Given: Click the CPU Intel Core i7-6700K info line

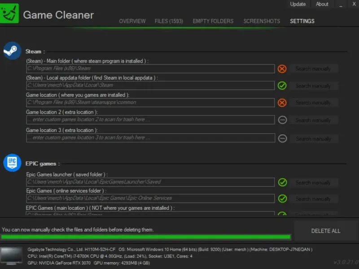Looking at the screenshot, I should (x=110, y=256).
